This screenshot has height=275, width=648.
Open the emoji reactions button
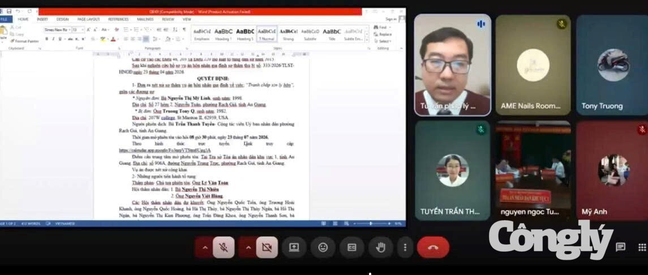[x=323, y=247]
